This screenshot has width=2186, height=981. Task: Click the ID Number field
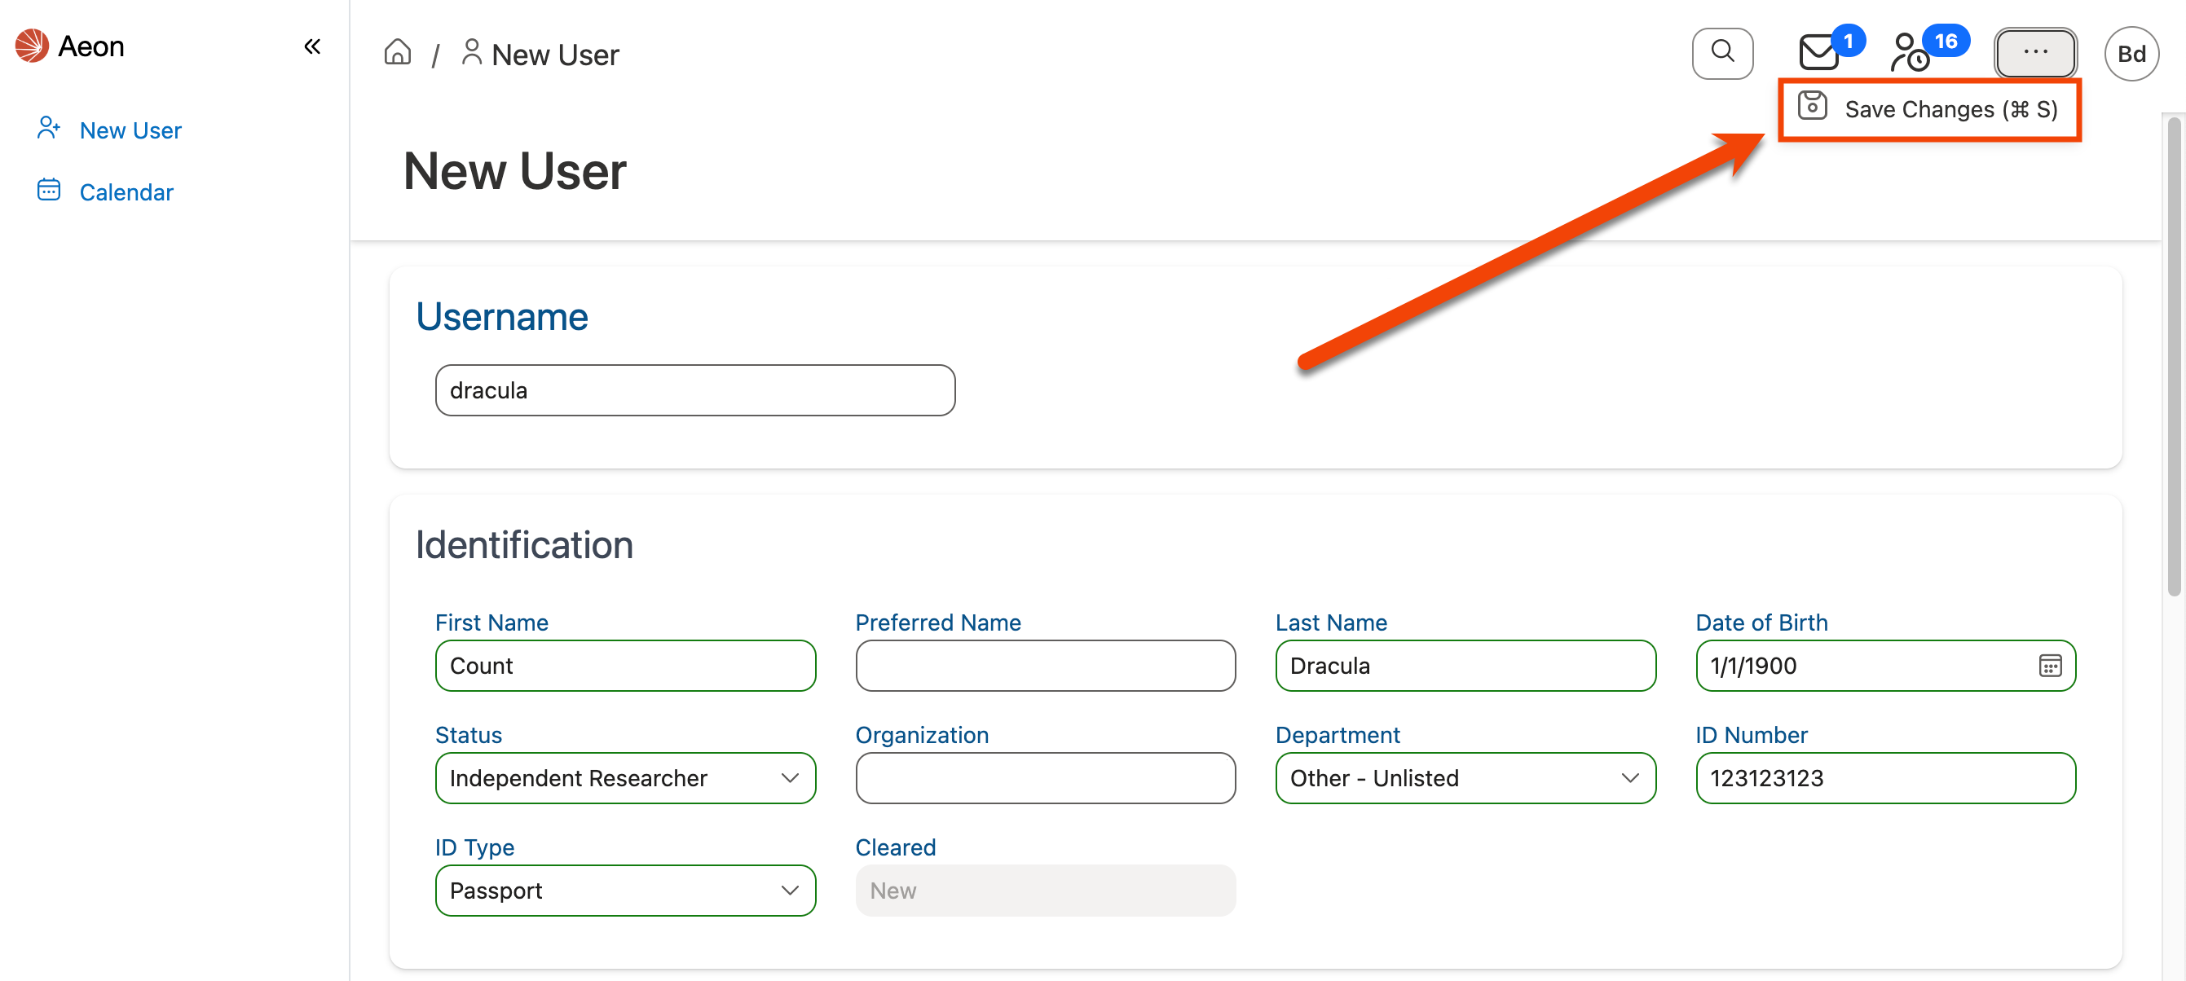pos(1884,778)
